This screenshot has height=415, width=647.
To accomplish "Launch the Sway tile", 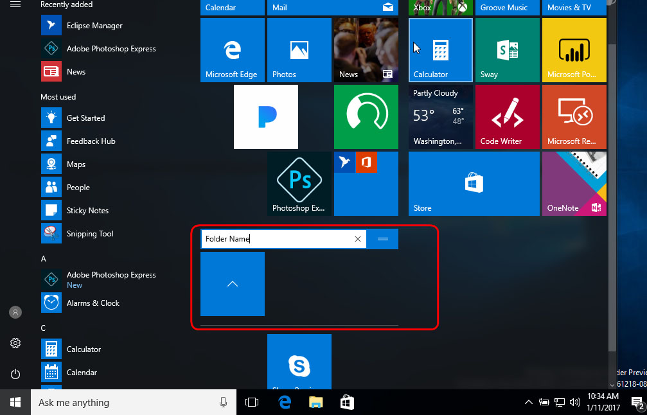I will click(x=508, y=50).
